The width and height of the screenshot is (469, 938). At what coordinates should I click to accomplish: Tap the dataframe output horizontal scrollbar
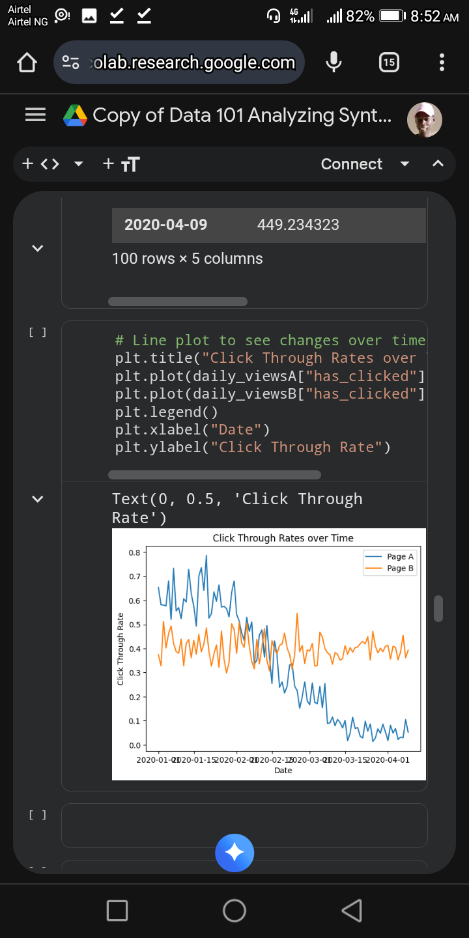click(178, 302)
